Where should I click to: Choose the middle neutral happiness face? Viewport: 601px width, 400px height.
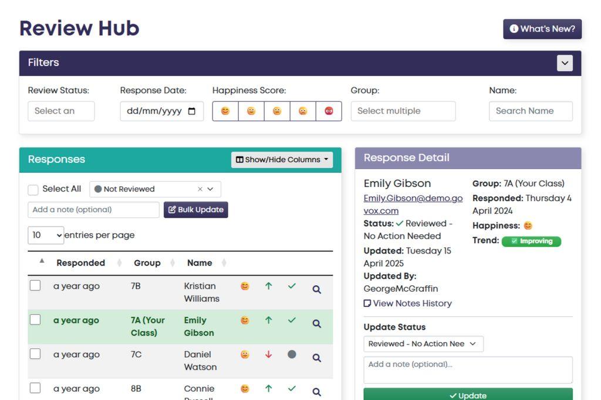pyautogui.click(x=277, y=111)
